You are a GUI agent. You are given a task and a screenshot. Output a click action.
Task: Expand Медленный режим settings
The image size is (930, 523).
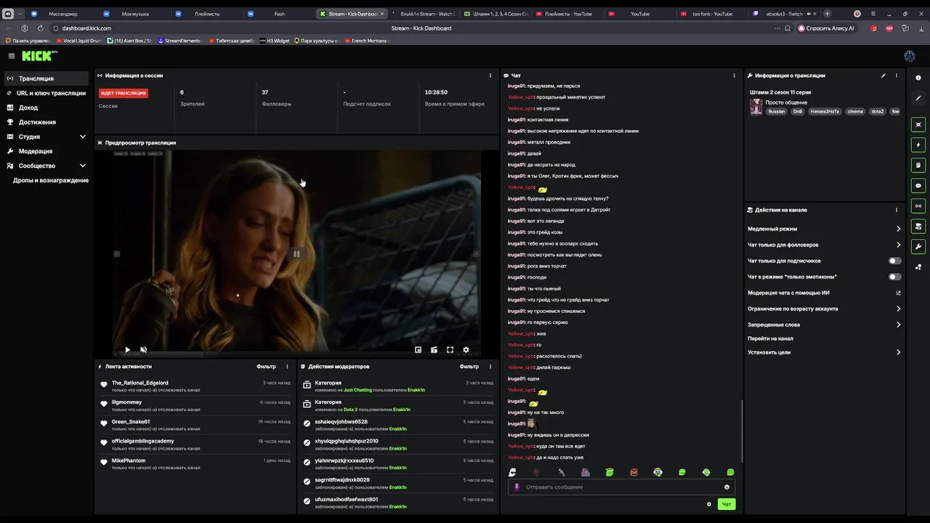(x=898, y=229)
